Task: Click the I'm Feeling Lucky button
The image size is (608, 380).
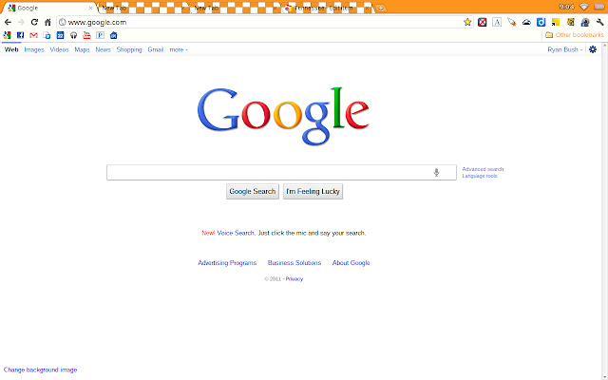Action: [313, 192]
